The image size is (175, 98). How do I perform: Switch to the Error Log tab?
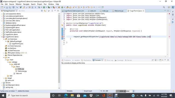[x=109, y=60]
